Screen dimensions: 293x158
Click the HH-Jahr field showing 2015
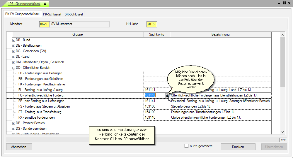coord(152,24)
